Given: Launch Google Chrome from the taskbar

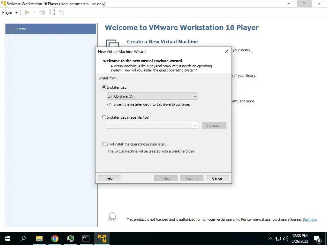Looking at the screenshot, I should [x=55, y=239].
